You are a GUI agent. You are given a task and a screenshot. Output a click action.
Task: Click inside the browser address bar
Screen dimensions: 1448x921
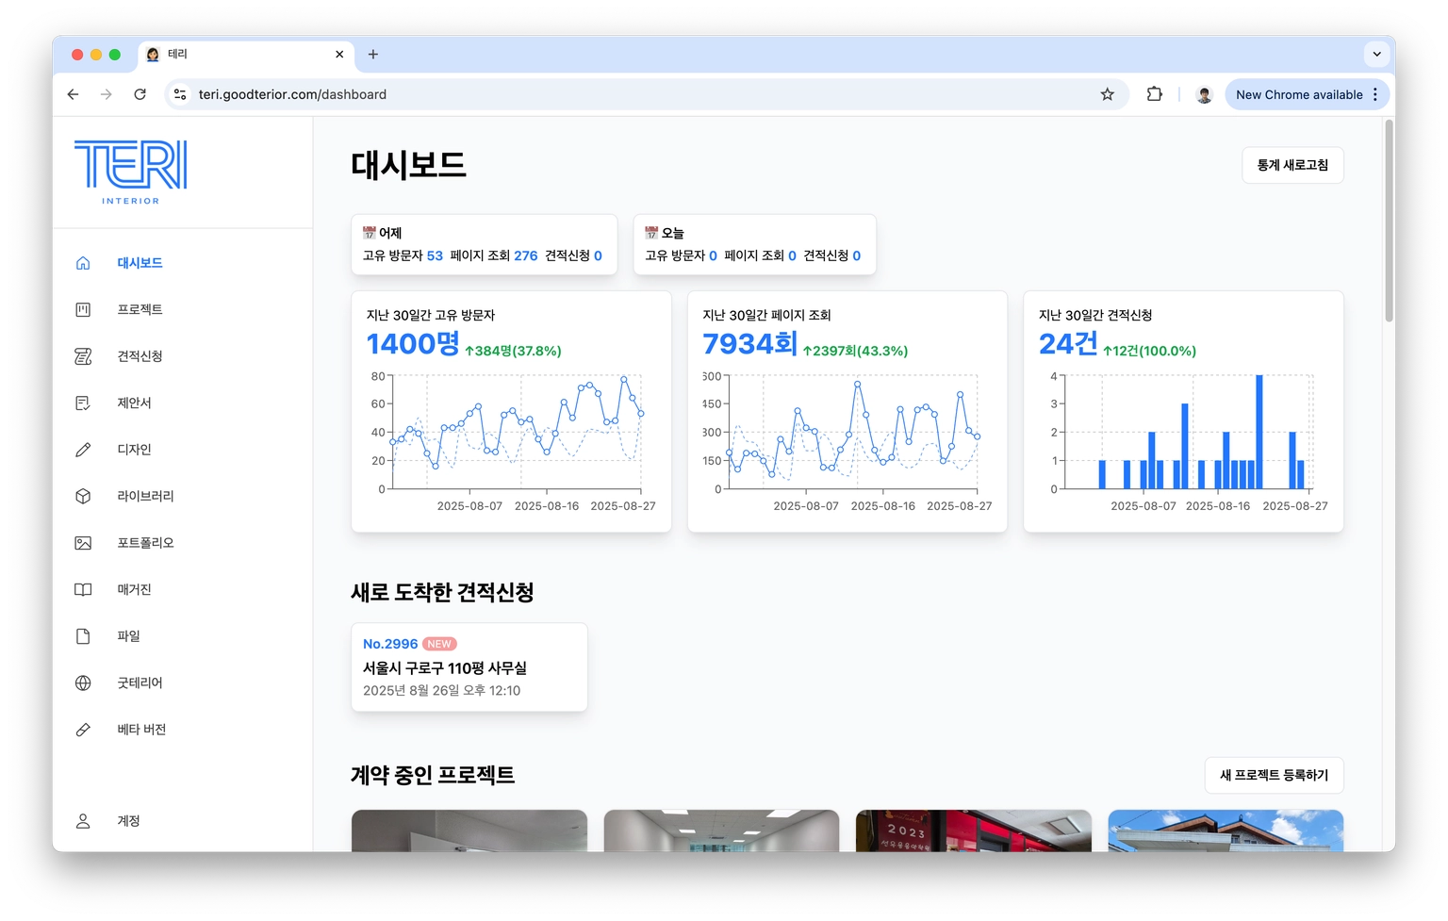[x=566, y=94]
